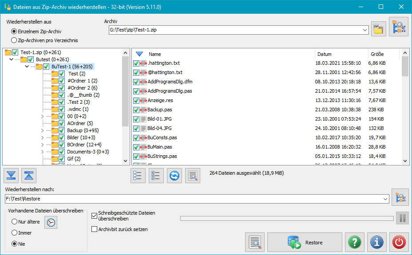Click the Restore button

click(x=305, y=243)
